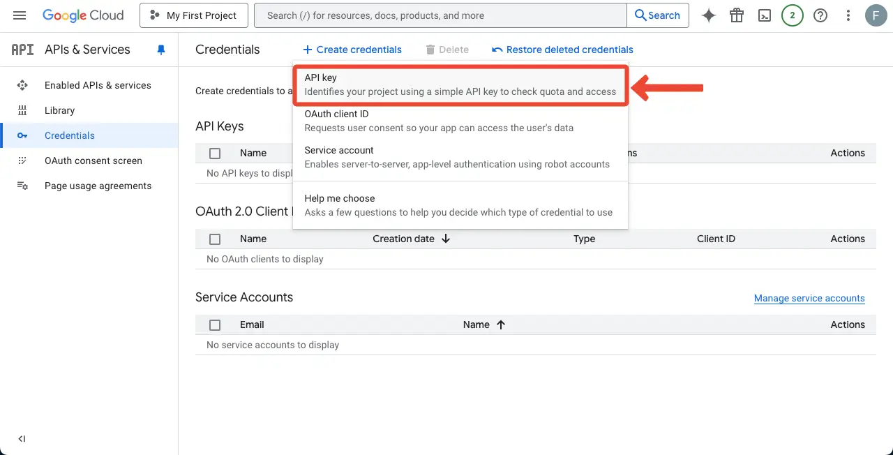
Task: Open notifications badge showing 2
Action: (x=793, y=15)
